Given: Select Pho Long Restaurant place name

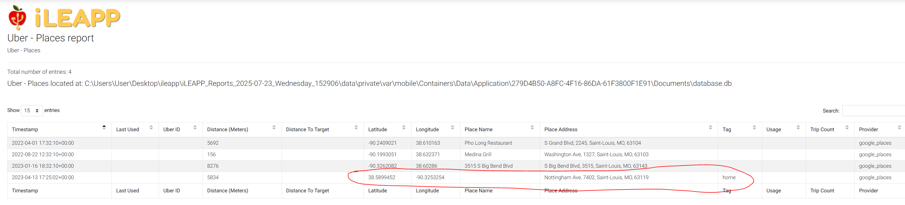Looking at the screenshot, I should [488, 143].
